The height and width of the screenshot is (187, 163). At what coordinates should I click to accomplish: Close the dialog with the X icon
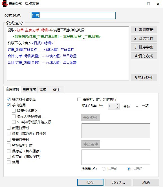(158, 4)
